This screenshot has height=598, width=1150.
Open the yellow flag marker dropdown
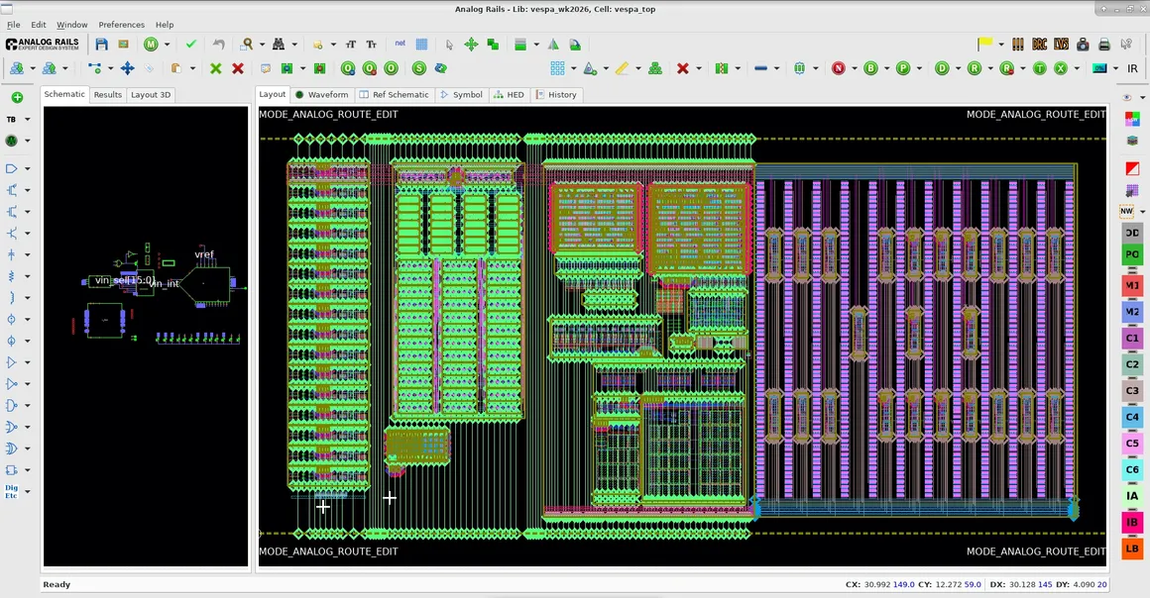pyautogui.click(x=1001, y=45)
